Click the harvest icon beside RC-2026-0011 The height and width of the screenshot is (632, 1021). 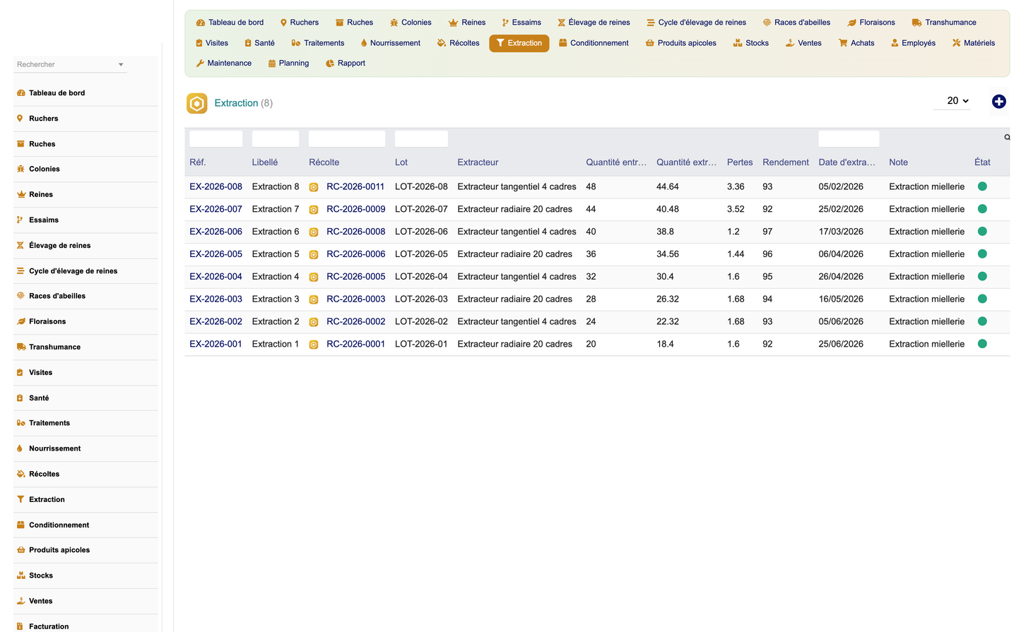click(314, 187)
